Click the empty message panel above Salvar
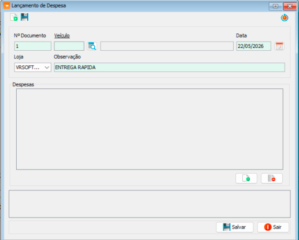The image size is (299, 240). [x=150, y=204]
